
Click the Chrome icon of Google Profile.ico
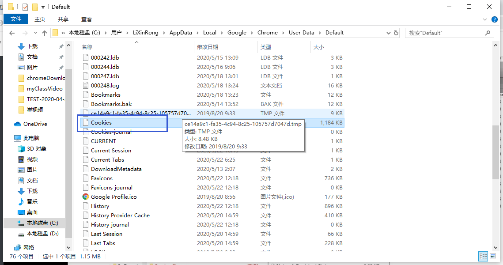[85, 197]
